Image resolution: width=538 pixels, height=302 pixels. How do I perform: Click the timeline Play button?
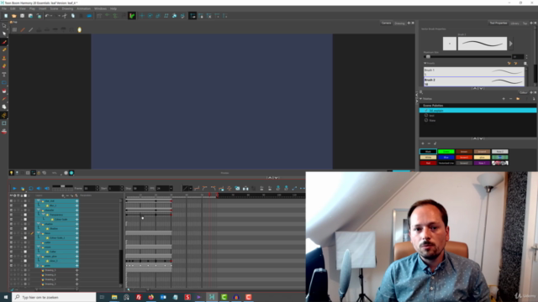(14, 188)
